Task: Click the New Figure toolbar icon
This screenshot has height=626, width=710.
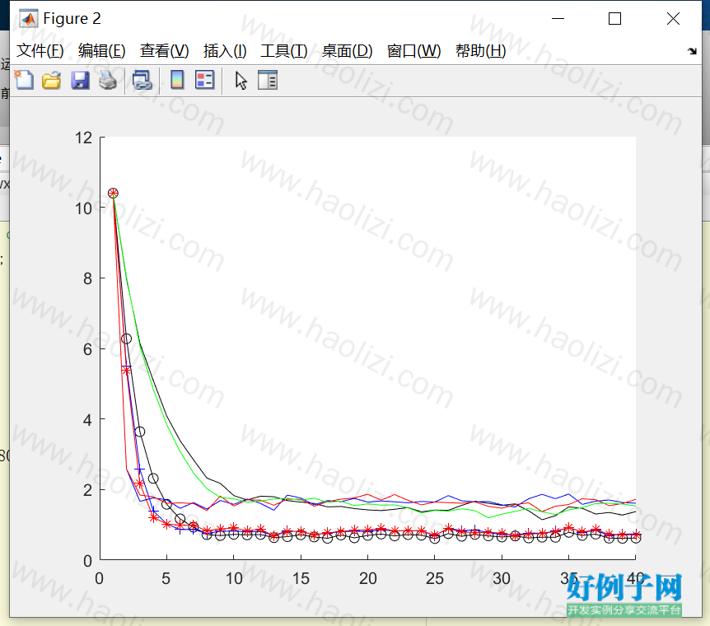Action: point(24,80)
